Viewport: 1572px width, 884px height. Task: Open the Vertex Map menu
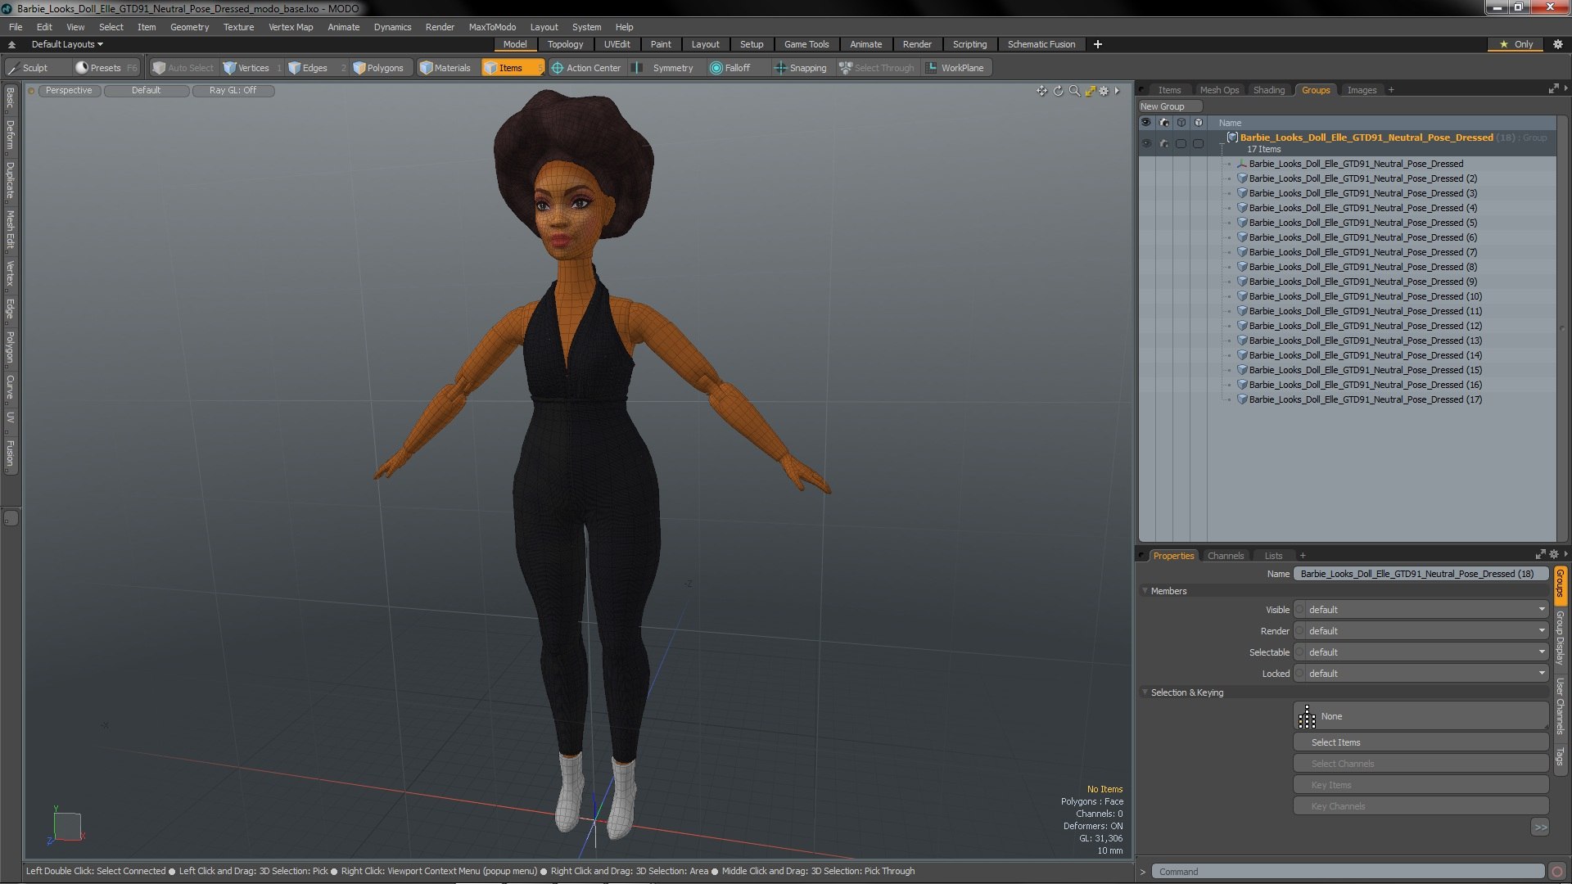(291, 27)
